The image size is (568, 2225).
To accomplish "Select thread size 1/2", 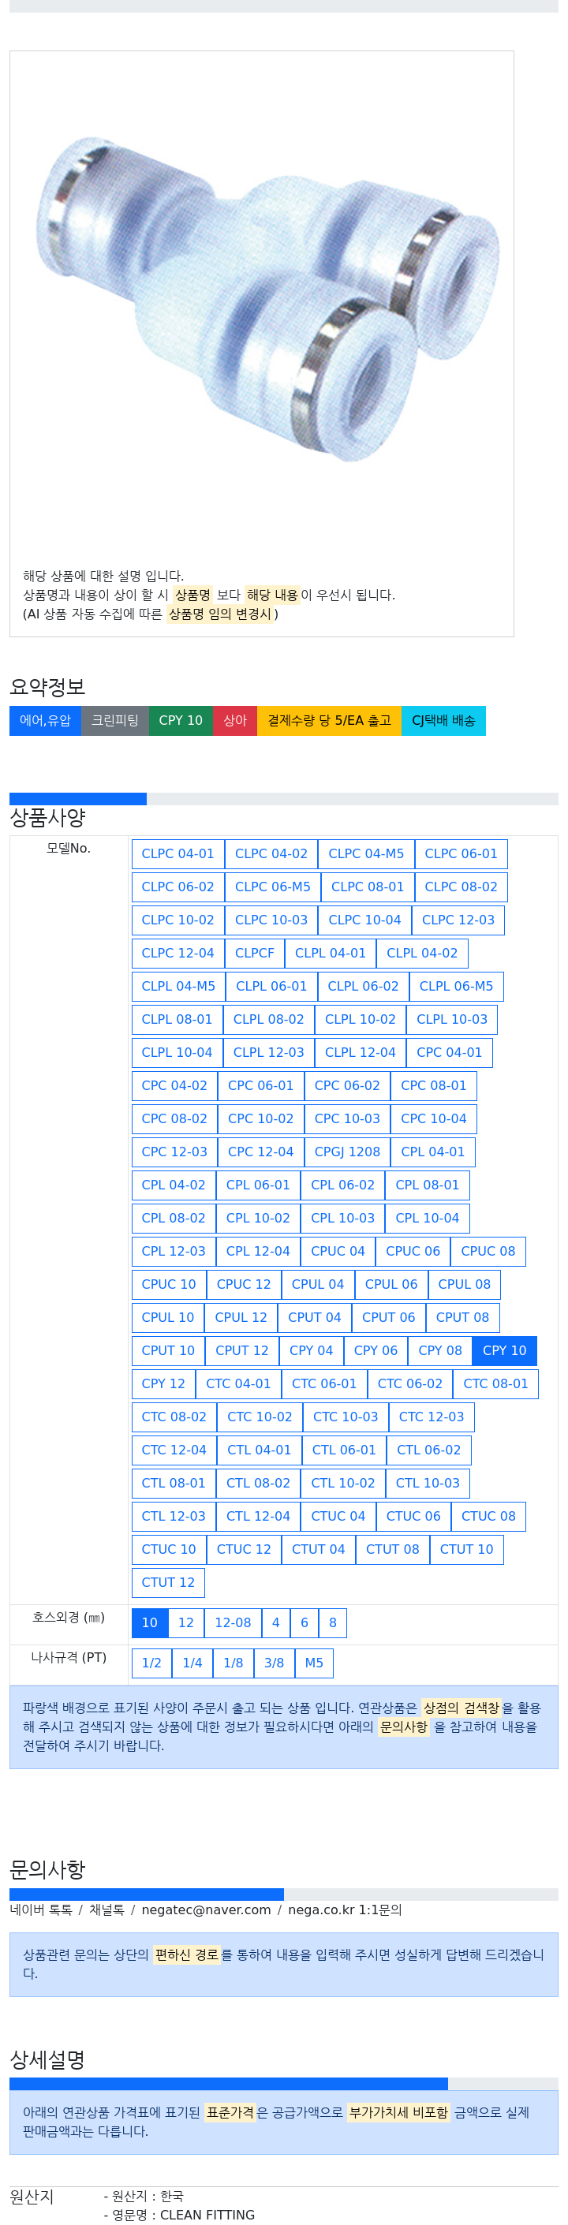I will coord(151,1661).
